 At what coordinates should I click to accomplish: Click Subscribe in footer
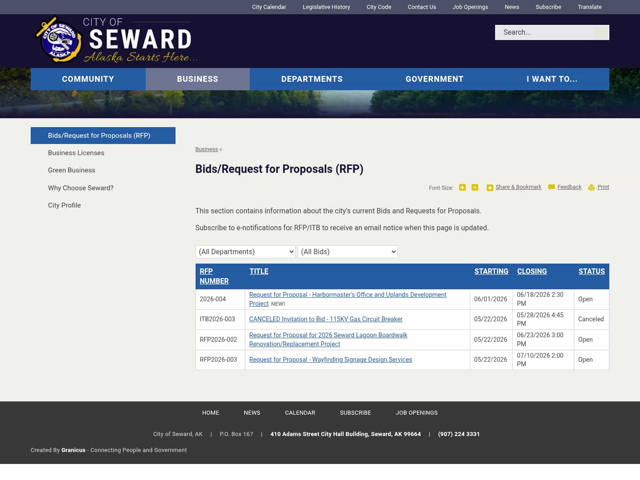click(356, 413)
